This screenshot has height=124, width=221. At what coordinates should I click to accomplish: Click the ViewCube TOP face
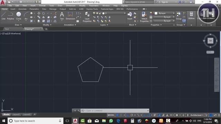(210, 41)
